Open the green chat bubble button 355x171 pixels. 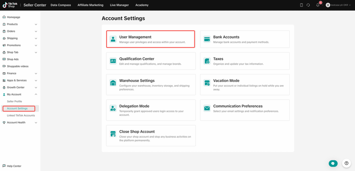333,163
